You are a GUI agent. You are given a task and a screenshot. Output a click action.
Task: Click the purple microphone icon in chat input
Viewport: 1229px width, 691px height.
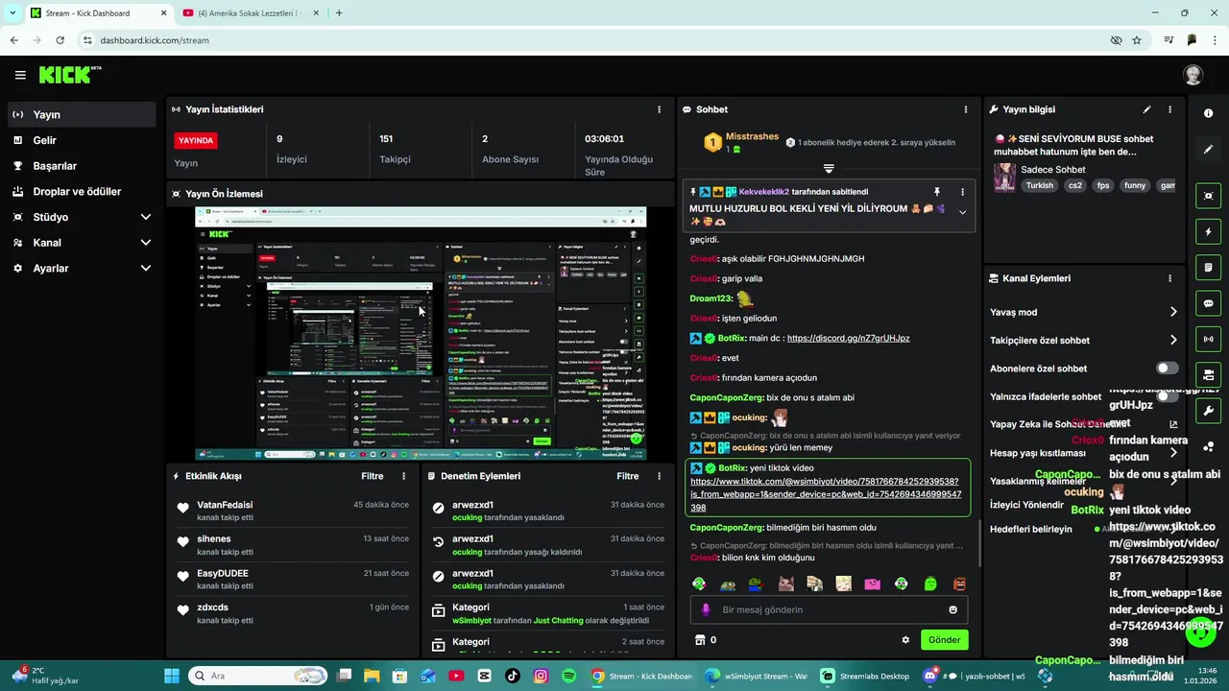pos(706,609)
